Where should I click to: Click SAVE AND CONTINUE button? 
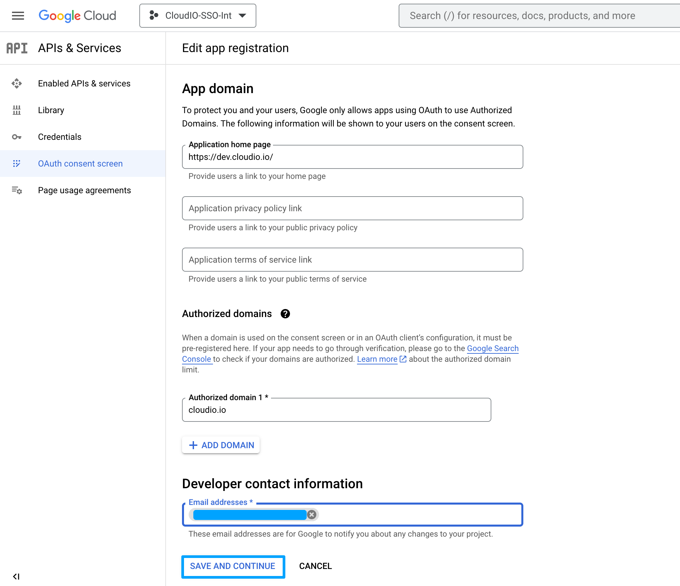tap(233, 566)
